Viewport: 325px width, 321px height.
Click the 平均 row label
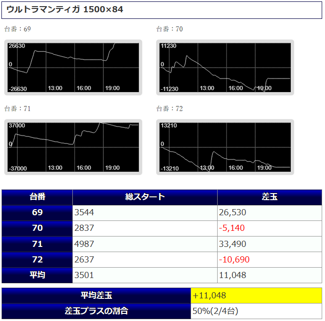(37, 275)
